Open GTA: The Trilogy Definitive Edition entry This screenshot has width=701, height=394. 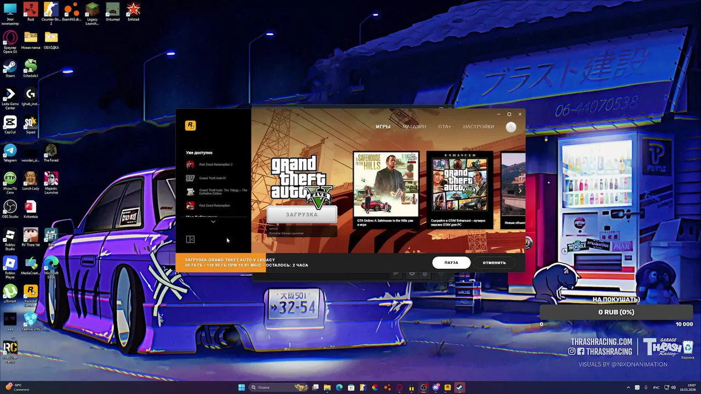[x=217, y=192]
